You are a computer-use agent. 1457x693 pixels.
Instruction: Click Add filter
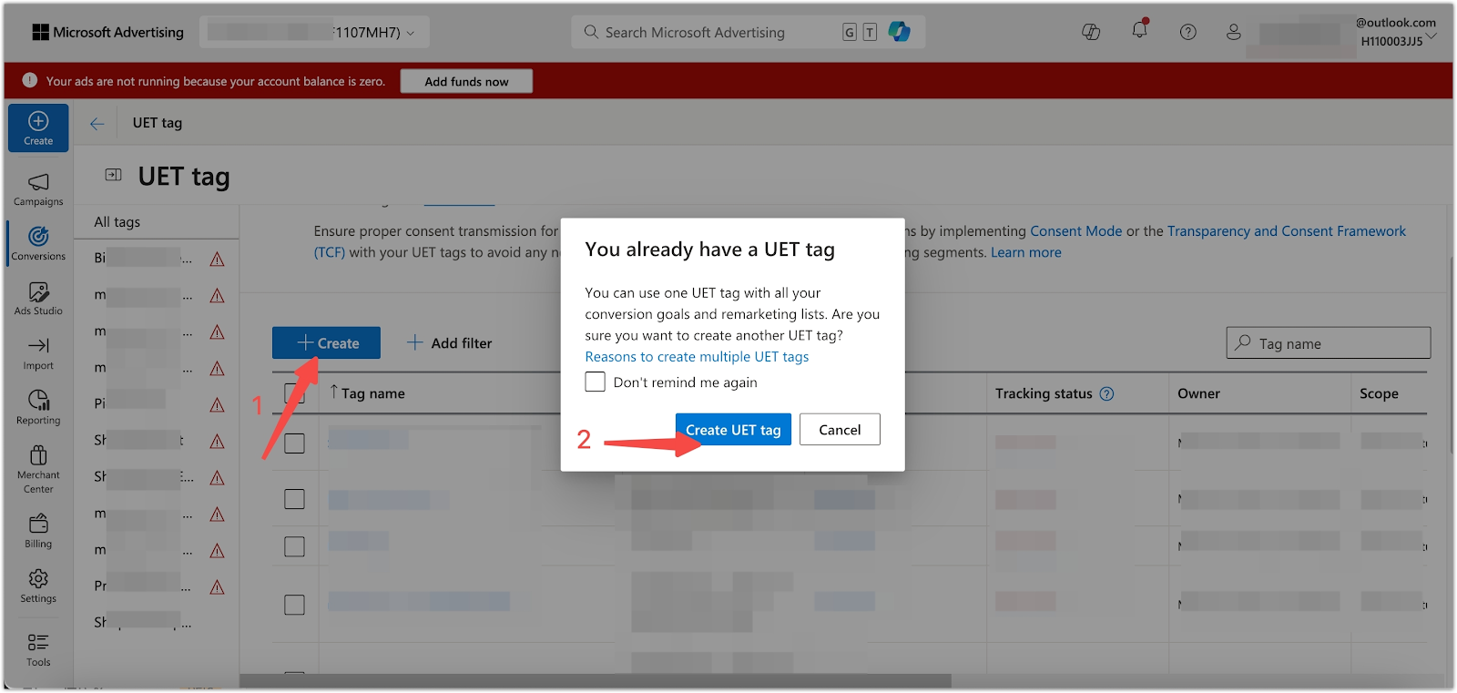tap(449, 343)
